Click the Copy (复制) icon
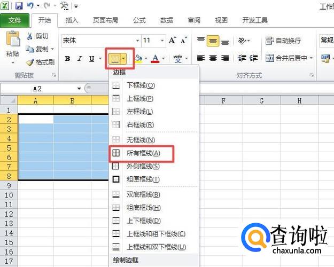Image resolution: width=334 pixels, height=267 pixels. pos(30,49)
